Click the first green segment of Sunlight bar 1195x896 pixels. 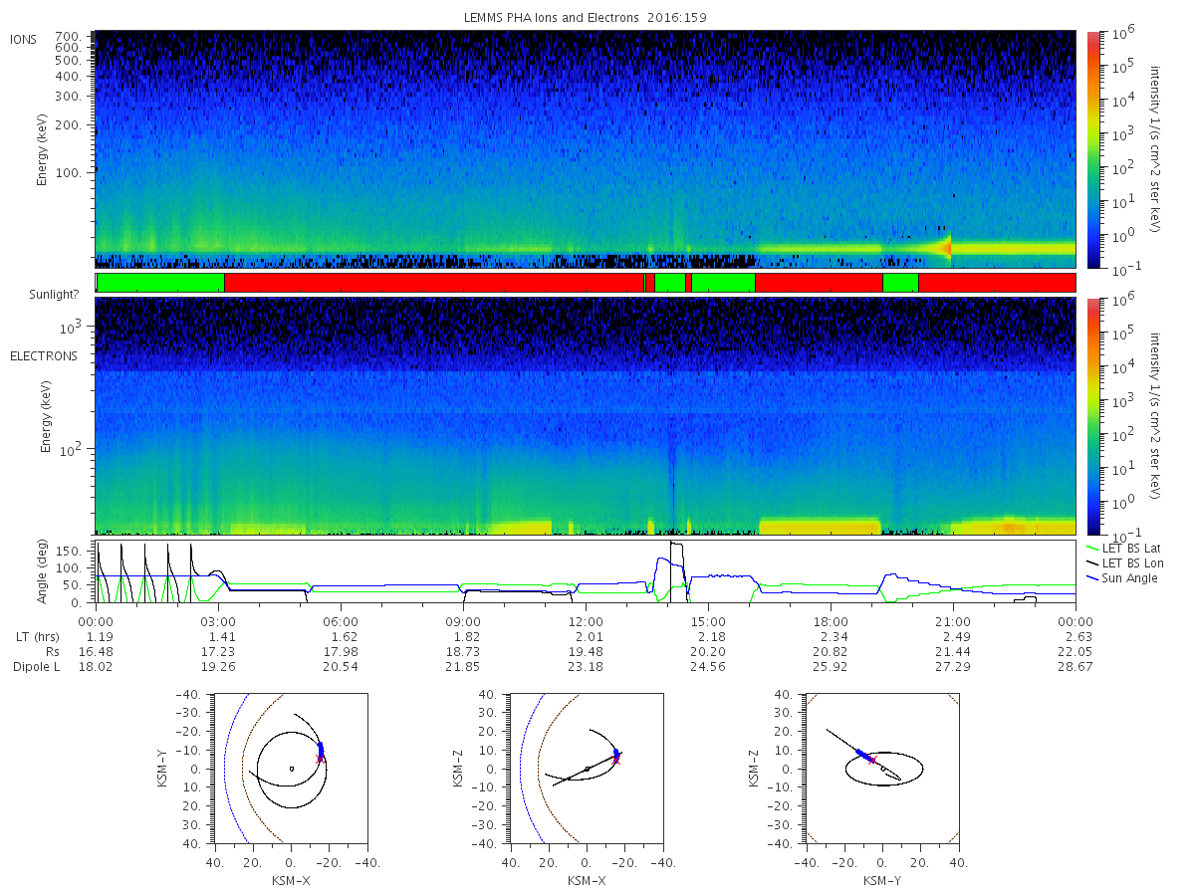[x=161, y=283]
